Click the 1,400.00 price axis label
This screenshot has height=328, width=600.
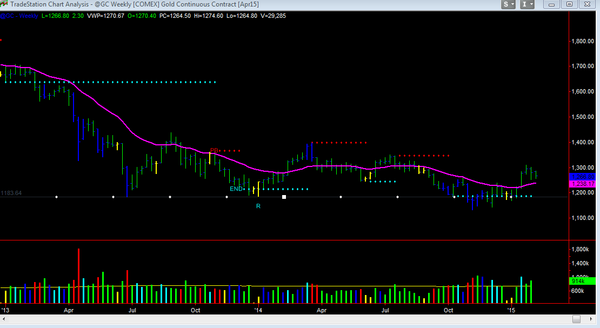582,142
